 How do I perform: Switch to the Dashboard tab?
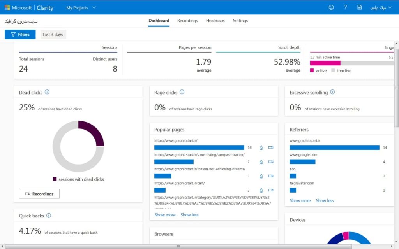[159, 21]
